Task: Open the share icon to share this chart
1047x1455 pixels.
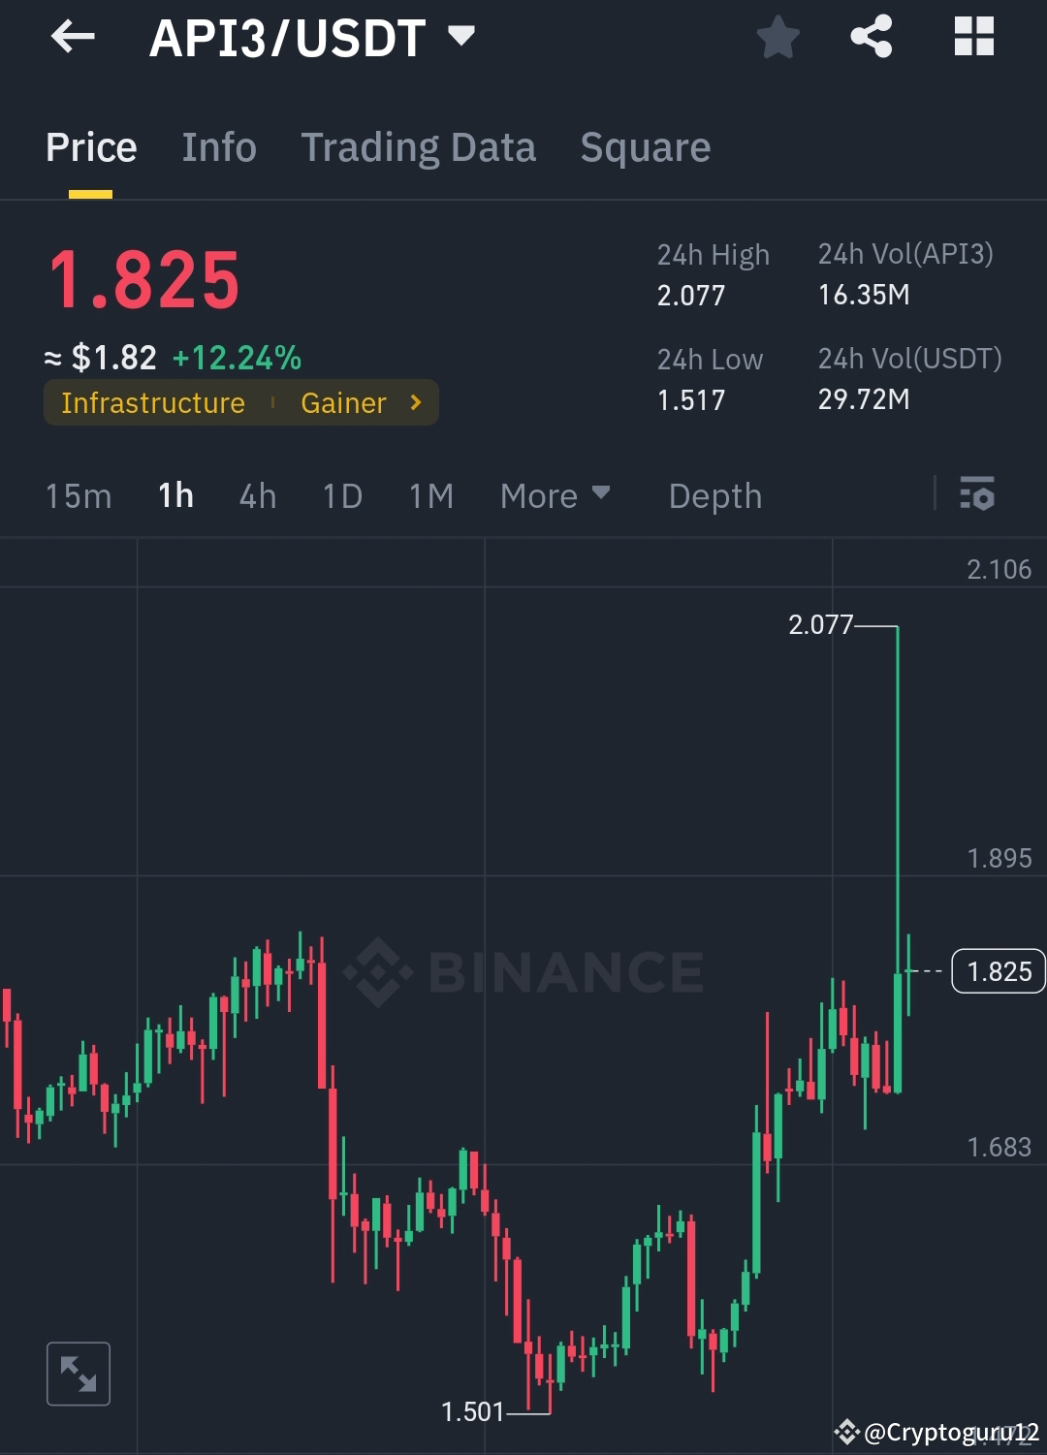Action: click(871, 37)
